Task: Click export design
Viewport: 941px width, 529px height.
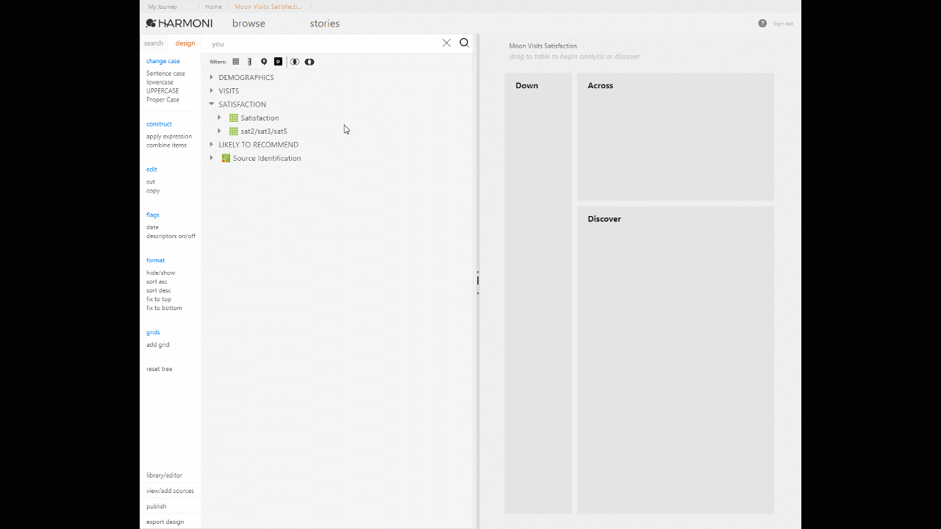Action: pyautogui.click(x=165, y=522)
